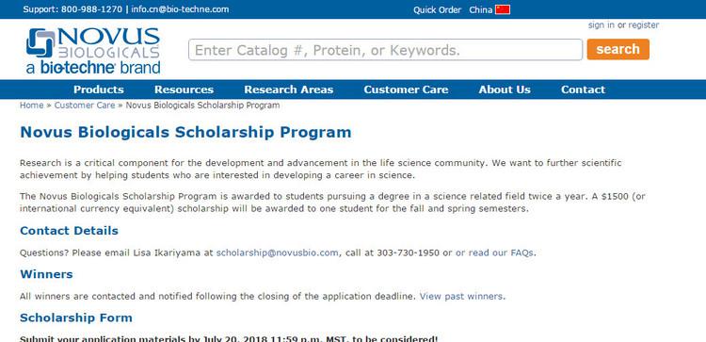Open the Research Areas menu

pos(289,90)
